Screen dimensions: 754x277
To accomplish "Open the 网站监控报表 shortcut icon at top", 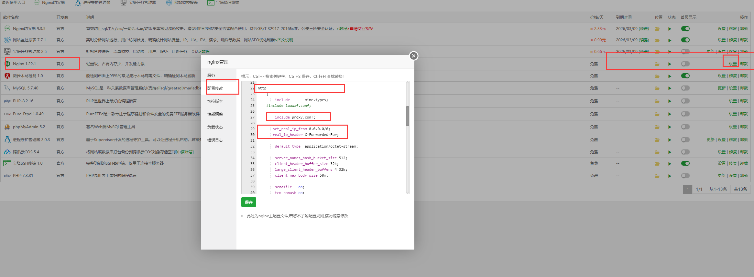I will 169,3.
